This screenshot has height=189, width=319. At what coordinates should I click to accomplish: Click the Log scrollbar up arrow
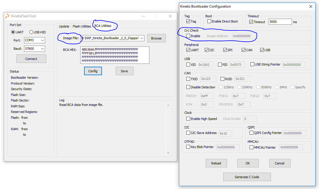coord(168,105)
